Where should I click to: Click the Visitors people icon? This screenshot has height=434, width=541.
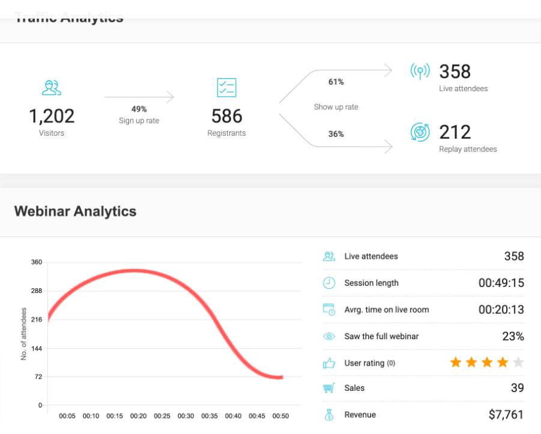(52, 88)
